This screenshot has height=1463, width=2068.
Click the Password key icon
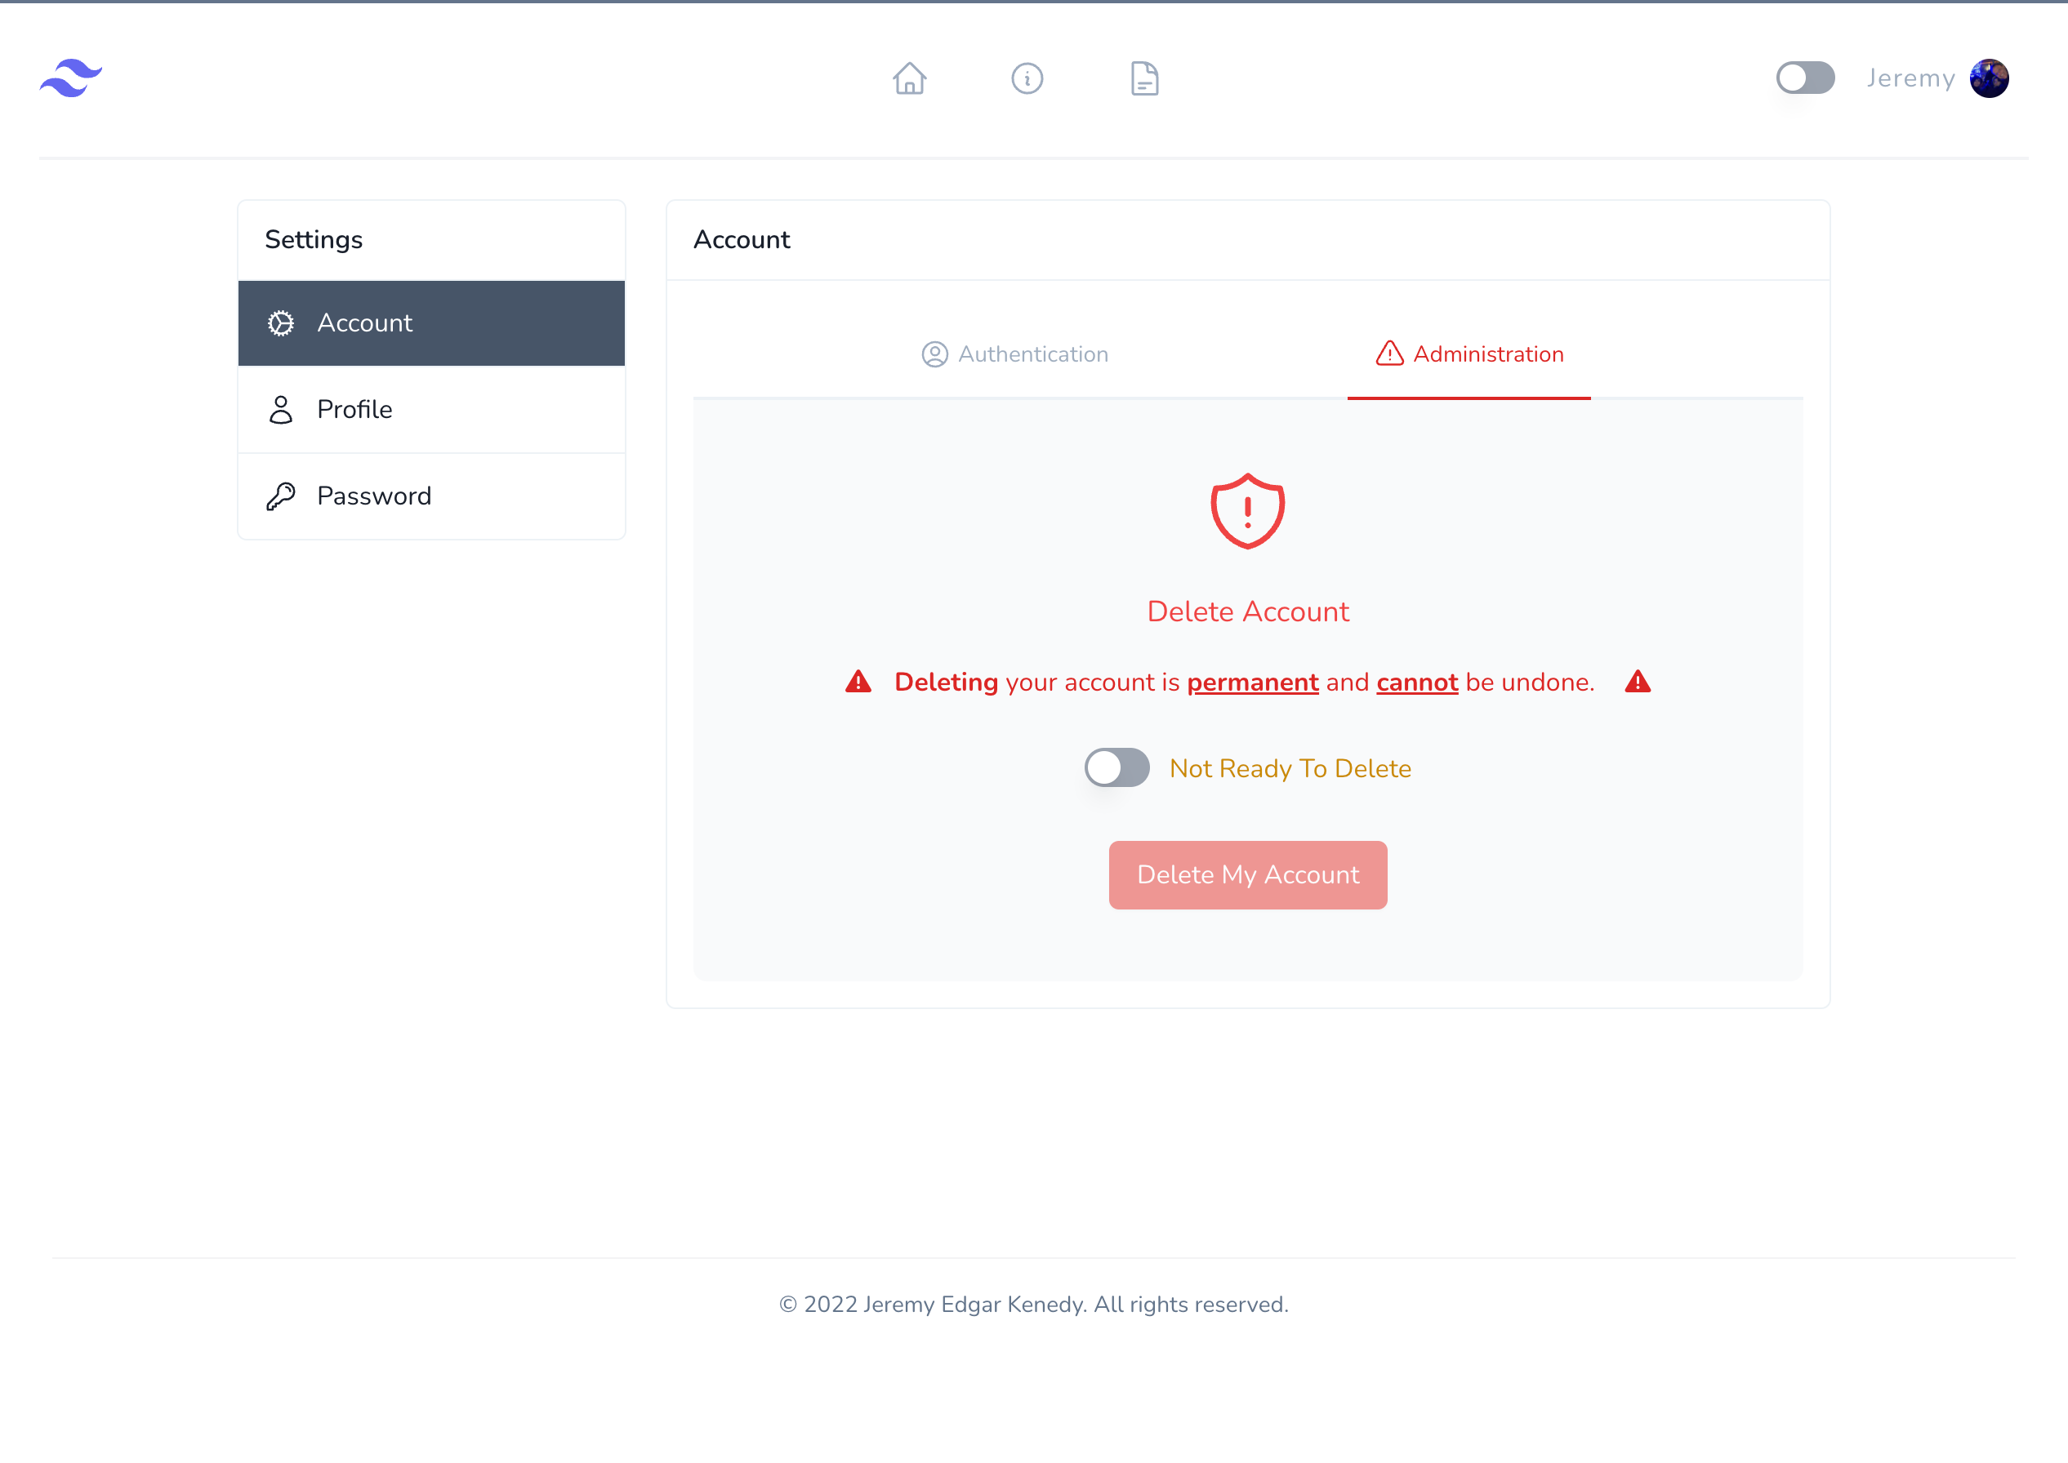pyautogui.click(x=283, y=496)
